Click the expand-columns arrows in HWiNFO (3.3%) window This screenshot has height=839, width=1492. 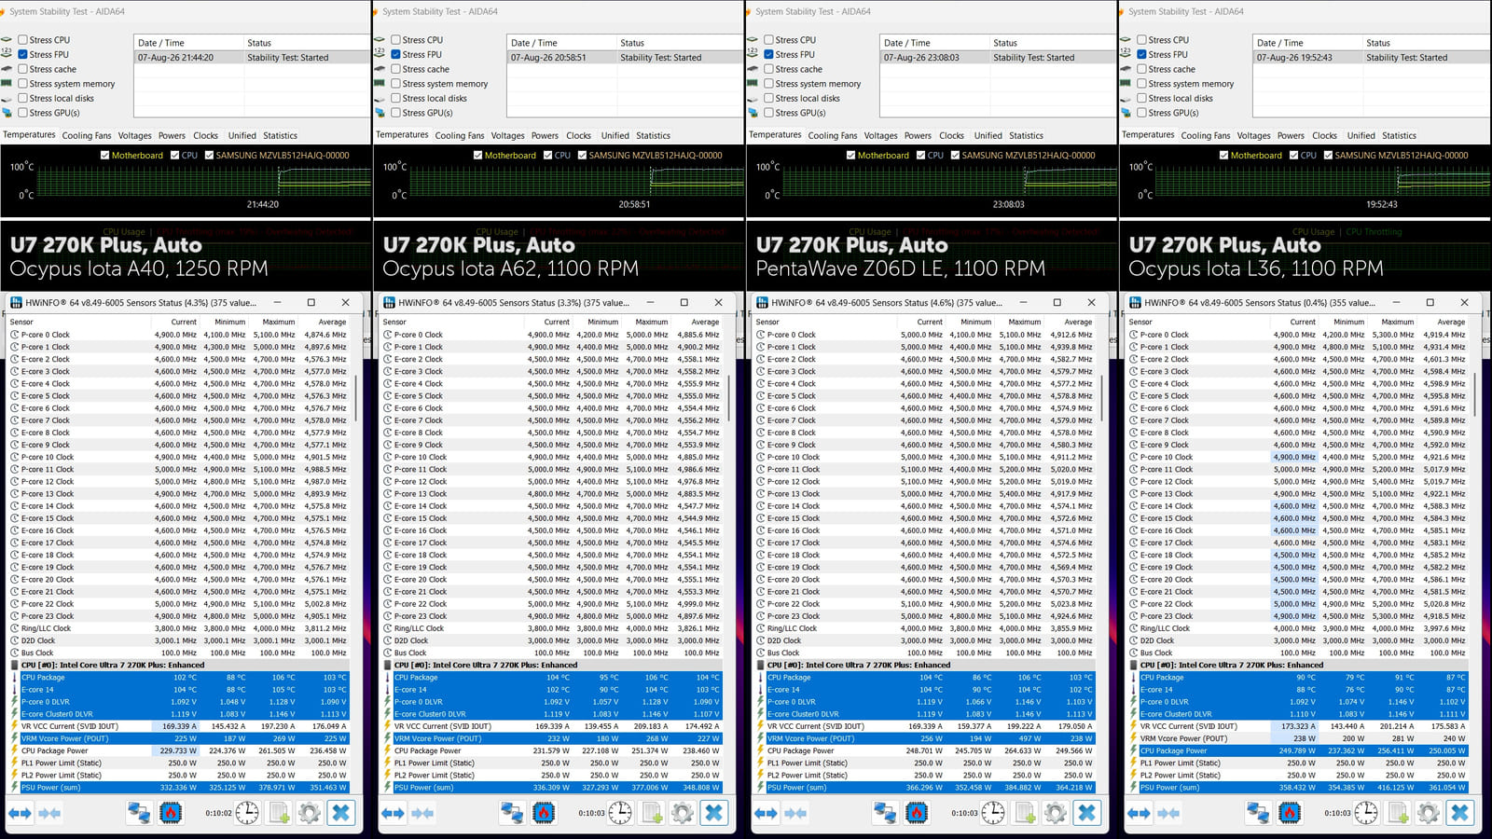click(x=393, y=813)
